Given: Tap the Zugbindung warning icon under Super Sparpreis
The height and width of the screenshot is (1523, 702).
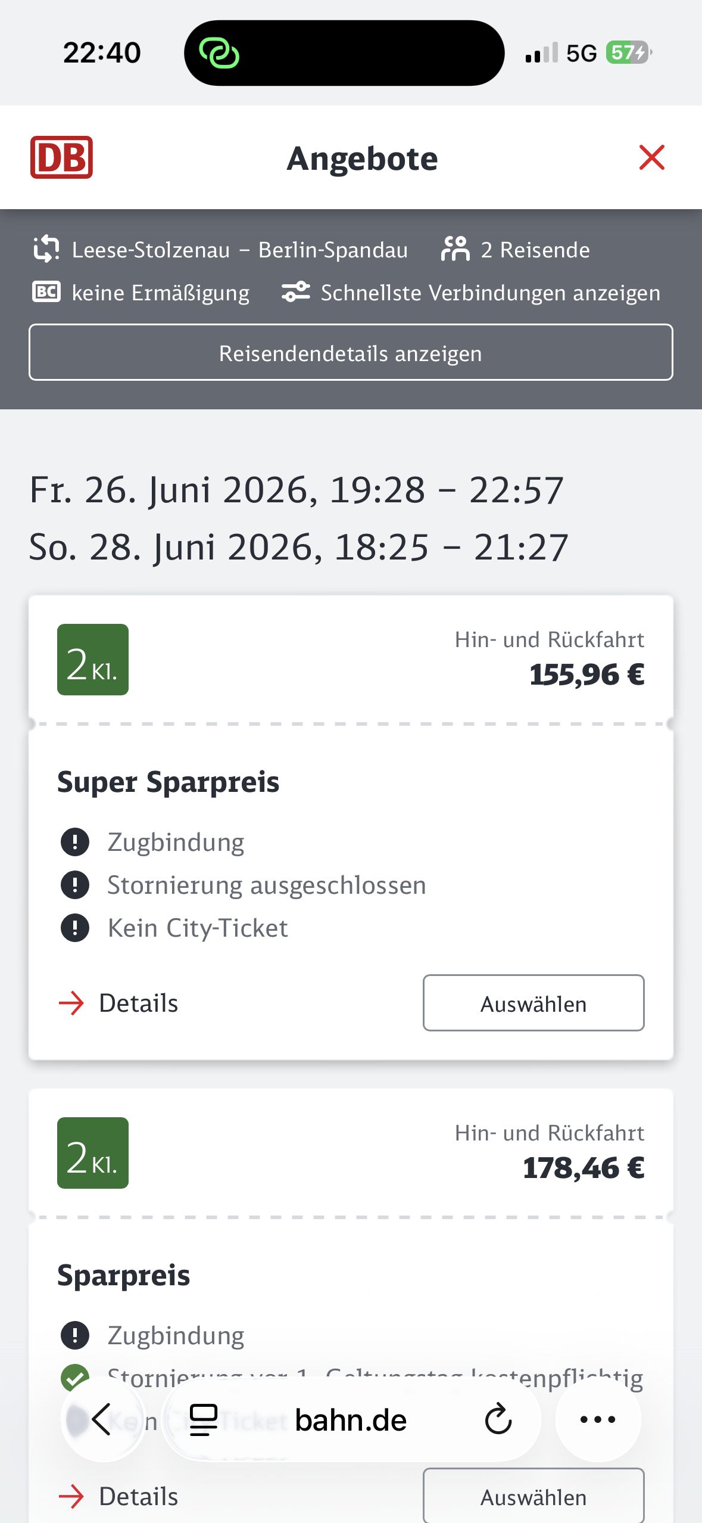Looking at the screenshot, I should click(75, 842).
